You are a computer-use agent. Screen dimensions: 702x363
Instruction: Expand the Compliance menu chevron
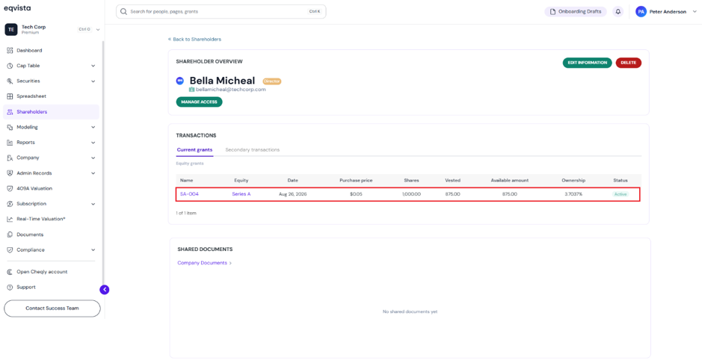coord(93,250)
